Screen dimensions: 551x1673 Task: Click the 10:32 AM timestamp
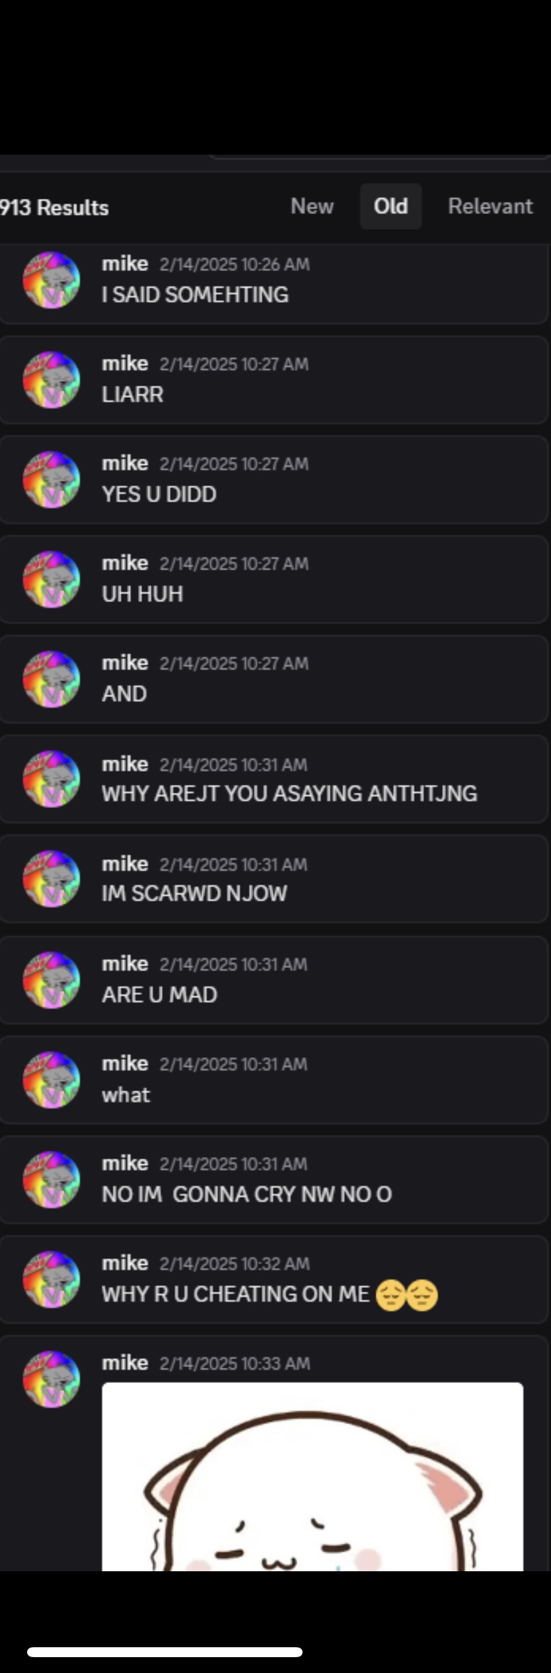[235, 1263]
